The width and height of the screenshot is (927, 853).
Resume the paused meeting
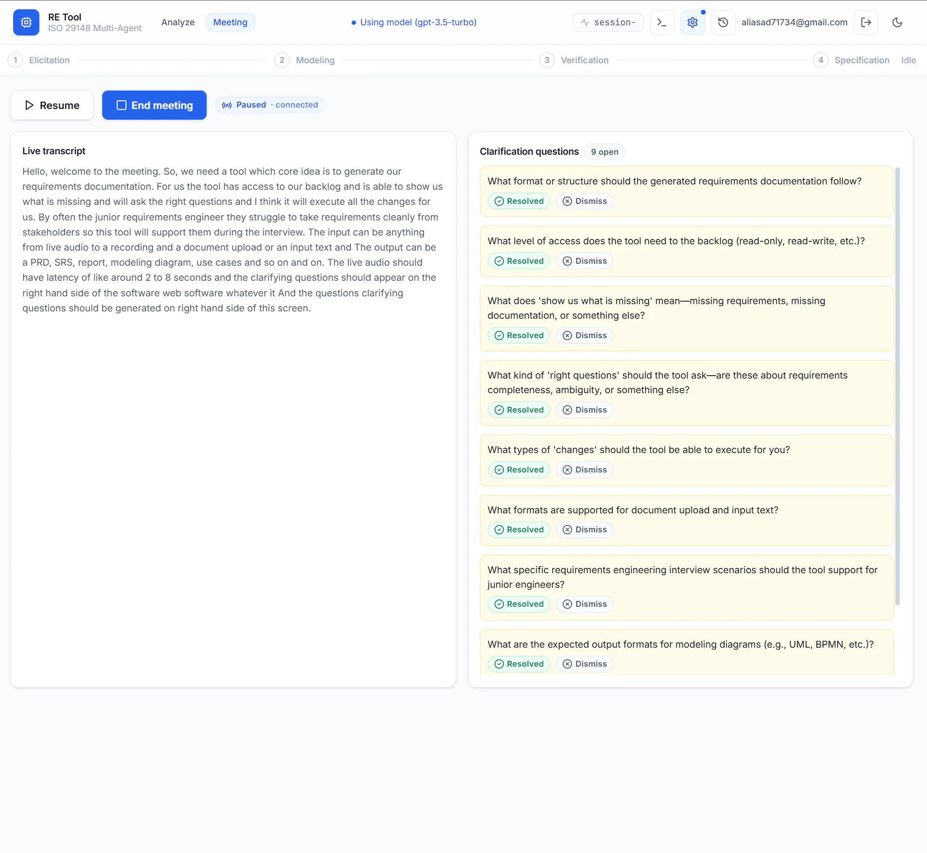52,105
